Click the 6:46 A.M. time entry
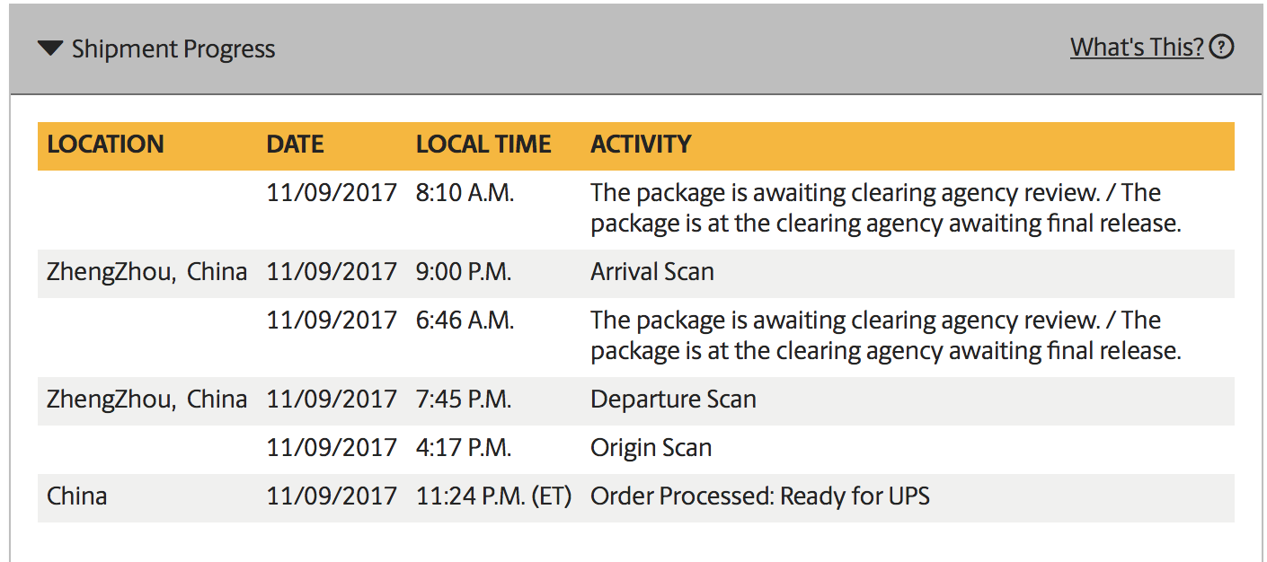The width and height of the screenshot is (1267, 562). pyautogui.click(x=465, y=321)
